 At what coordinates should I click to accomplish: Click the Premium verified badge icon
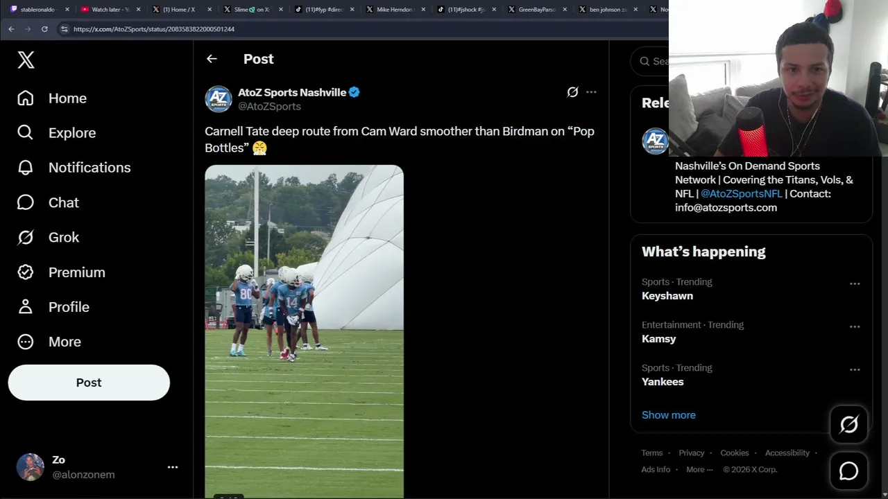point(26,272)
